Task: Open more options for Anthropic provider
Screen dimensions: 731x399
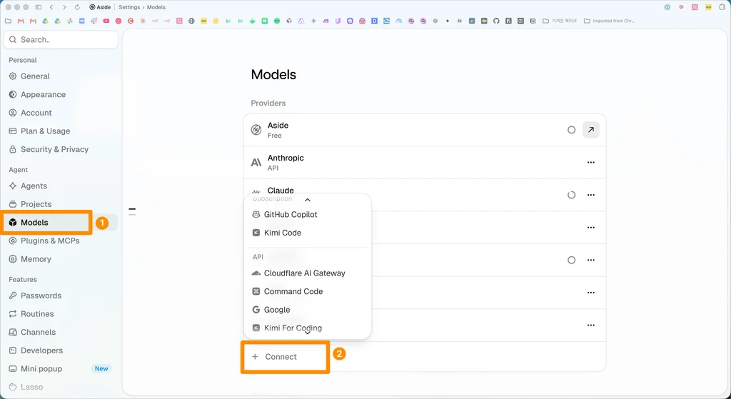Action: point(590,162)
